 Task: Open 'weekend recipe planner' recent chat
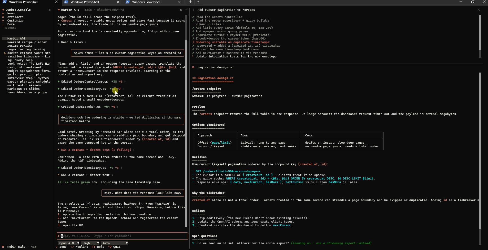point(27,42)
